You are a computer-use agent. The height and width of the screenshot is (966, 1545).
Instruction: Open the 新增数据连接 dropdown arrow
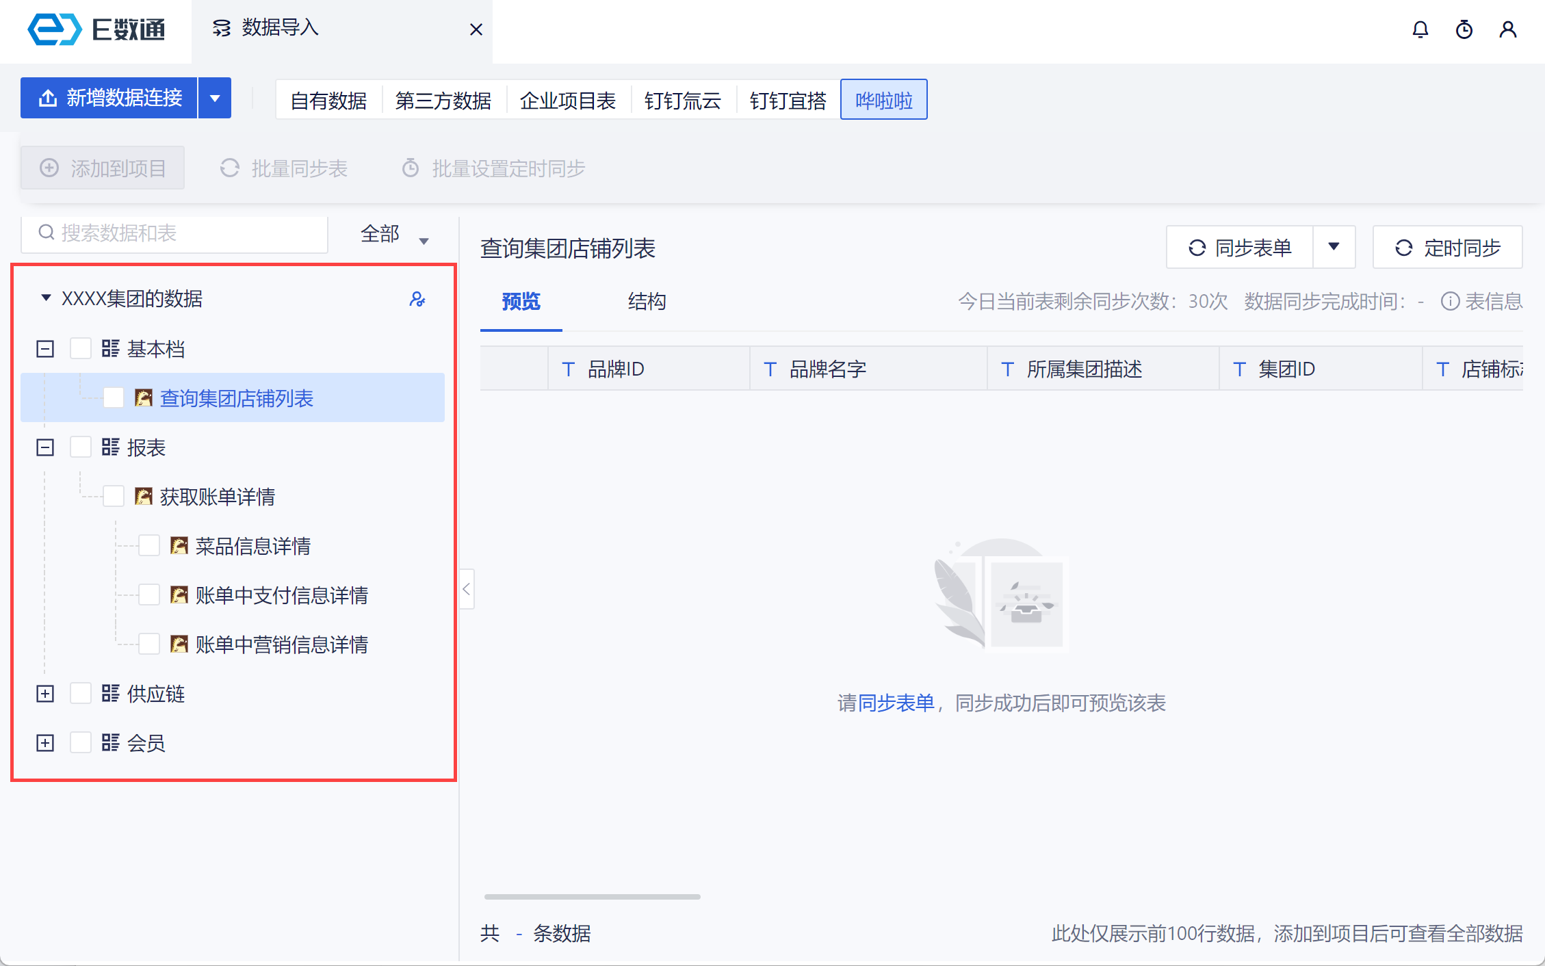coord(215,98)
